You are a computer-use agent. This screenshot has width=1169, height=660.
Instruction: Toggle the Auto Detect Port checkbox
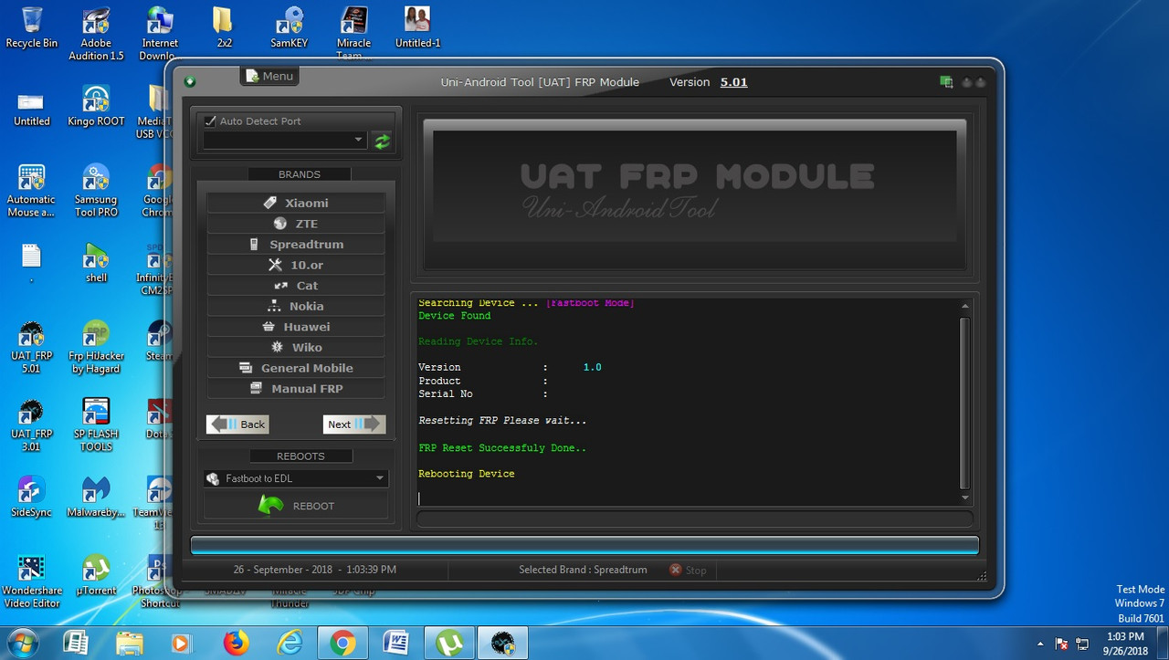(211, 120)
